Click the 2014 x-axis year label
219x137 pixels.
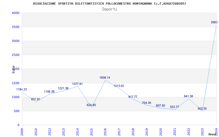pyautogui.click(x=77, y=132)
